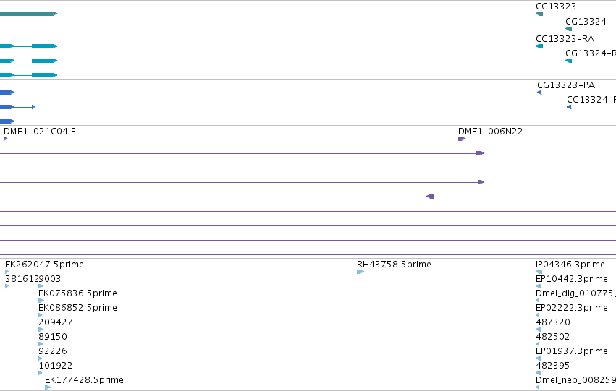This screenshot has height=391, width=616.
Task: Click the 209427 feature label
Action: pos(56,322)
